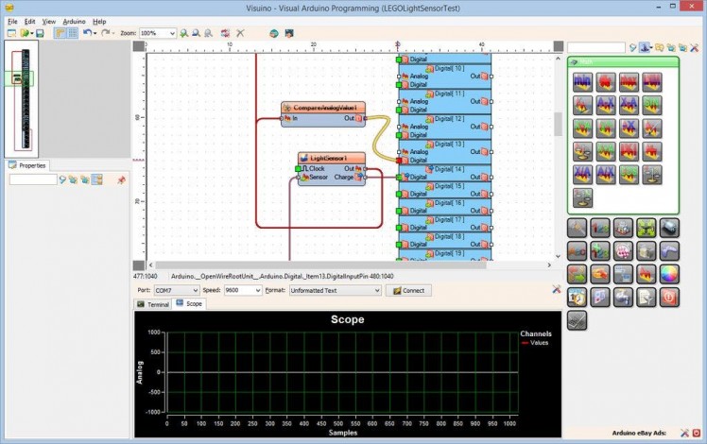Pin the Properties panel with pushpin icon

click(121, 179)
